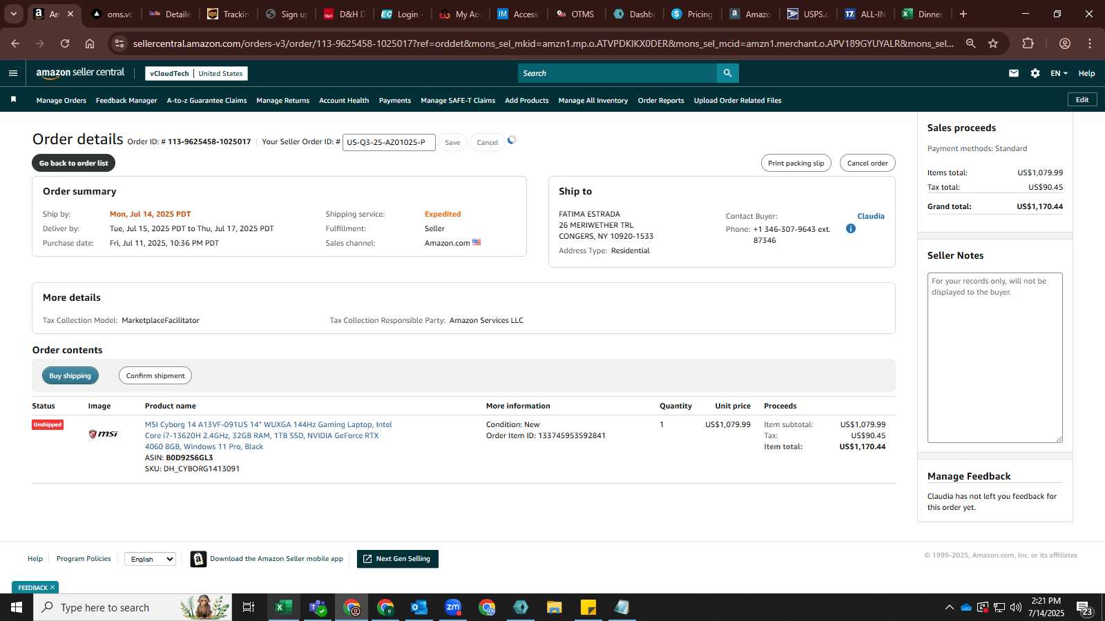Click the Buy shipping button
The image size is (1105, 621).
[x=70, y=375]
